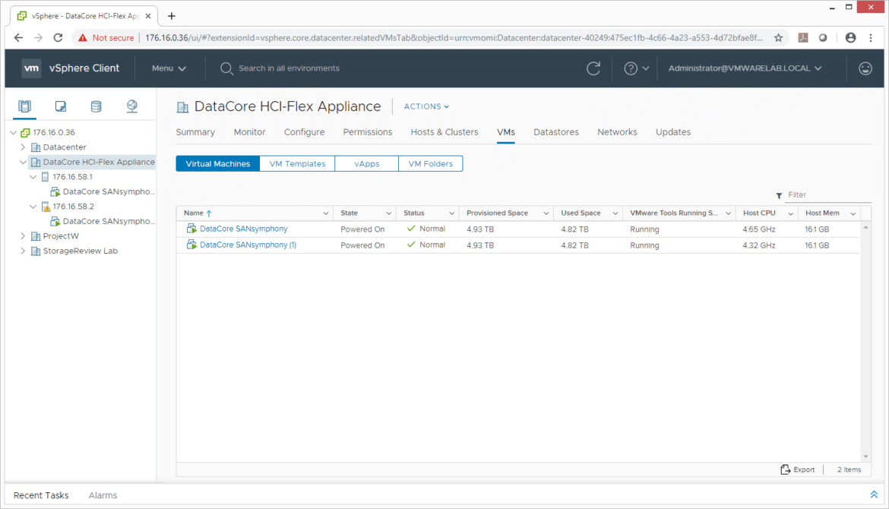
Task: Click the Export icon in the table footer
Action: [785, 469]
